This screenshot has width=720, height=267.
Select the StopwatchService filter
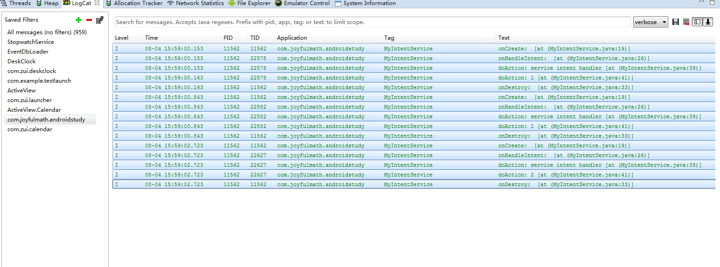tap(30, 42)
